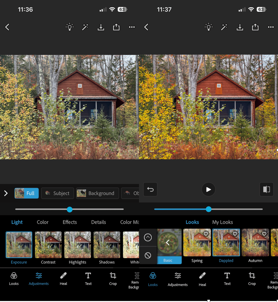The height and width of the screenshot is (302, 278).
Task: Select the no-effect circle-slash icon
Action: 148,255
